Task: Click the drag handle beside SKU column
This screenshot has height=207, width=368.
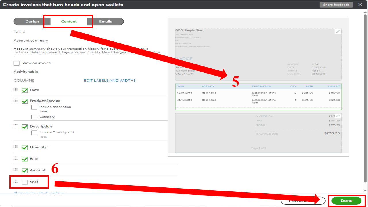Action: [16, 181]
